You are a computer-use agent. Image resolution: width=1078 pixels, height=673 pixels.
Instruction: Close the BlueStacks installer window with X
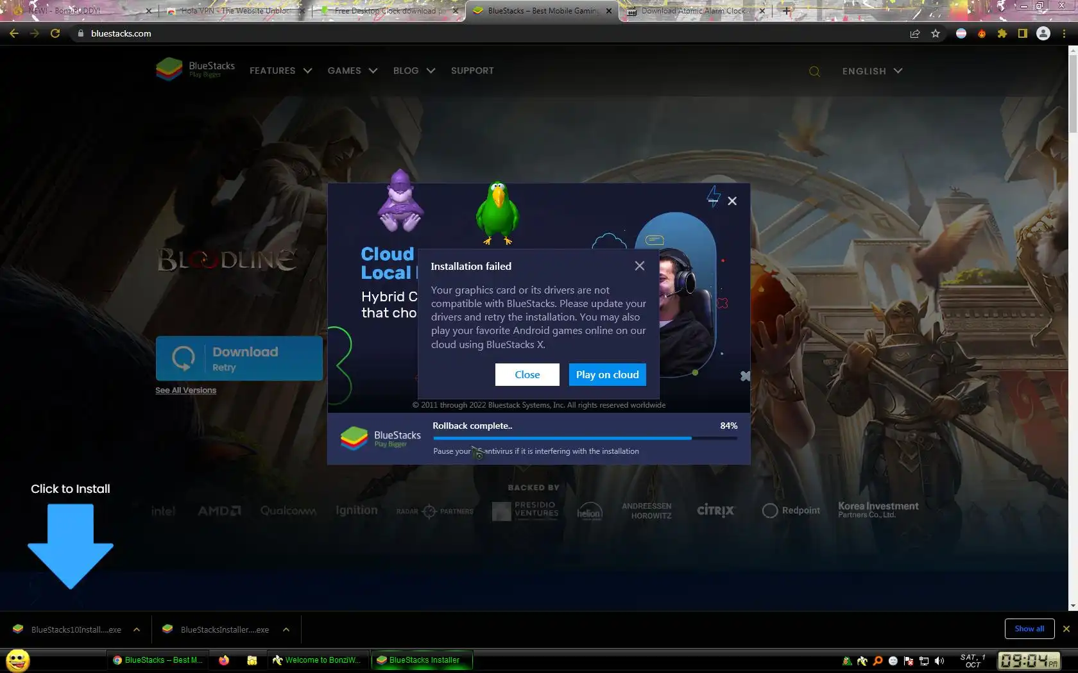click(x=732, y=201)
